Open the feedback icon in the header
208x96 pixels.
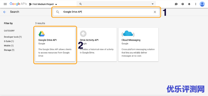click(176, 4)
